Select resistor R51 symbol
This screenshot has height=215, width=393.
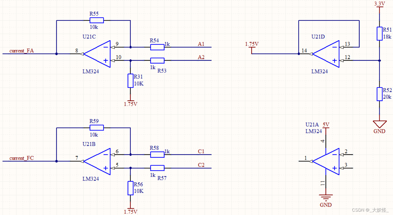pos(379,34)
